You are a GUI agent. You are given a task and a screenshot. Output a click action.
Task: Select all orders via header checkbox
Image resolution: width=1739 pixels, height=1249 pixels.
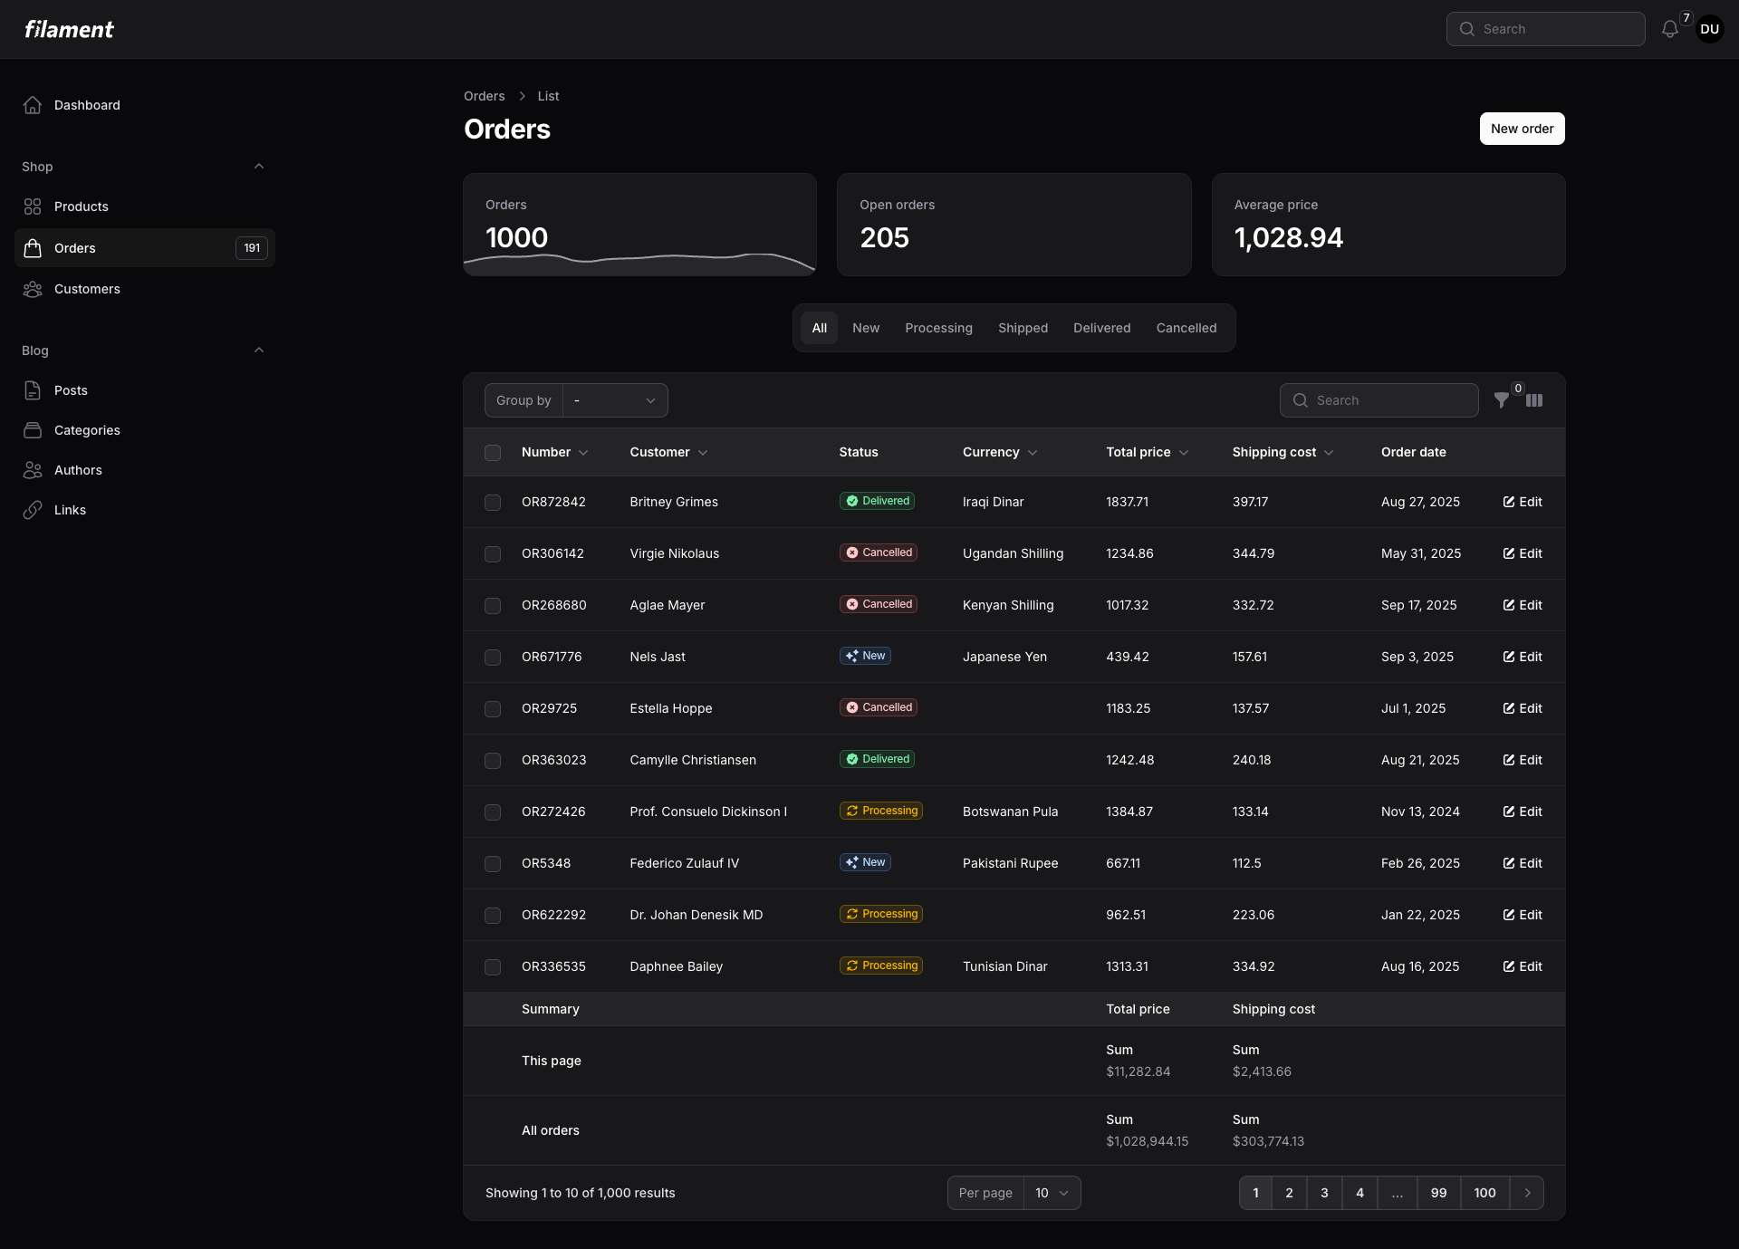tap(493, 452)
